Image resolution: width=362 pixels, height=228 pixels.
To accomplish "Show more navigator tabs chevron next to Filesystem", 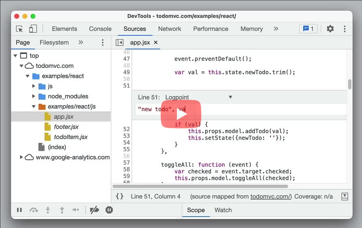I will point(81,43).
